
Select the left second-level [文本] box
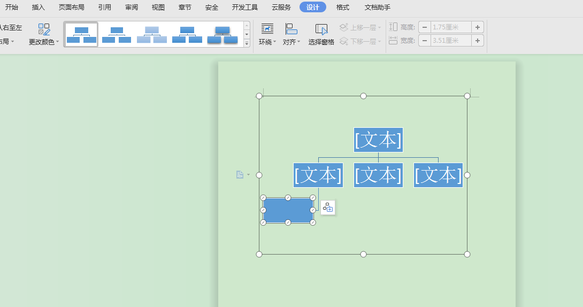(x=318, y=175)
